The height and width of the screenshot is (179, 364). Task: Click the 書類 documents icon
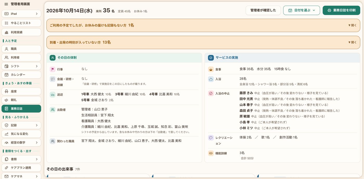6,159
